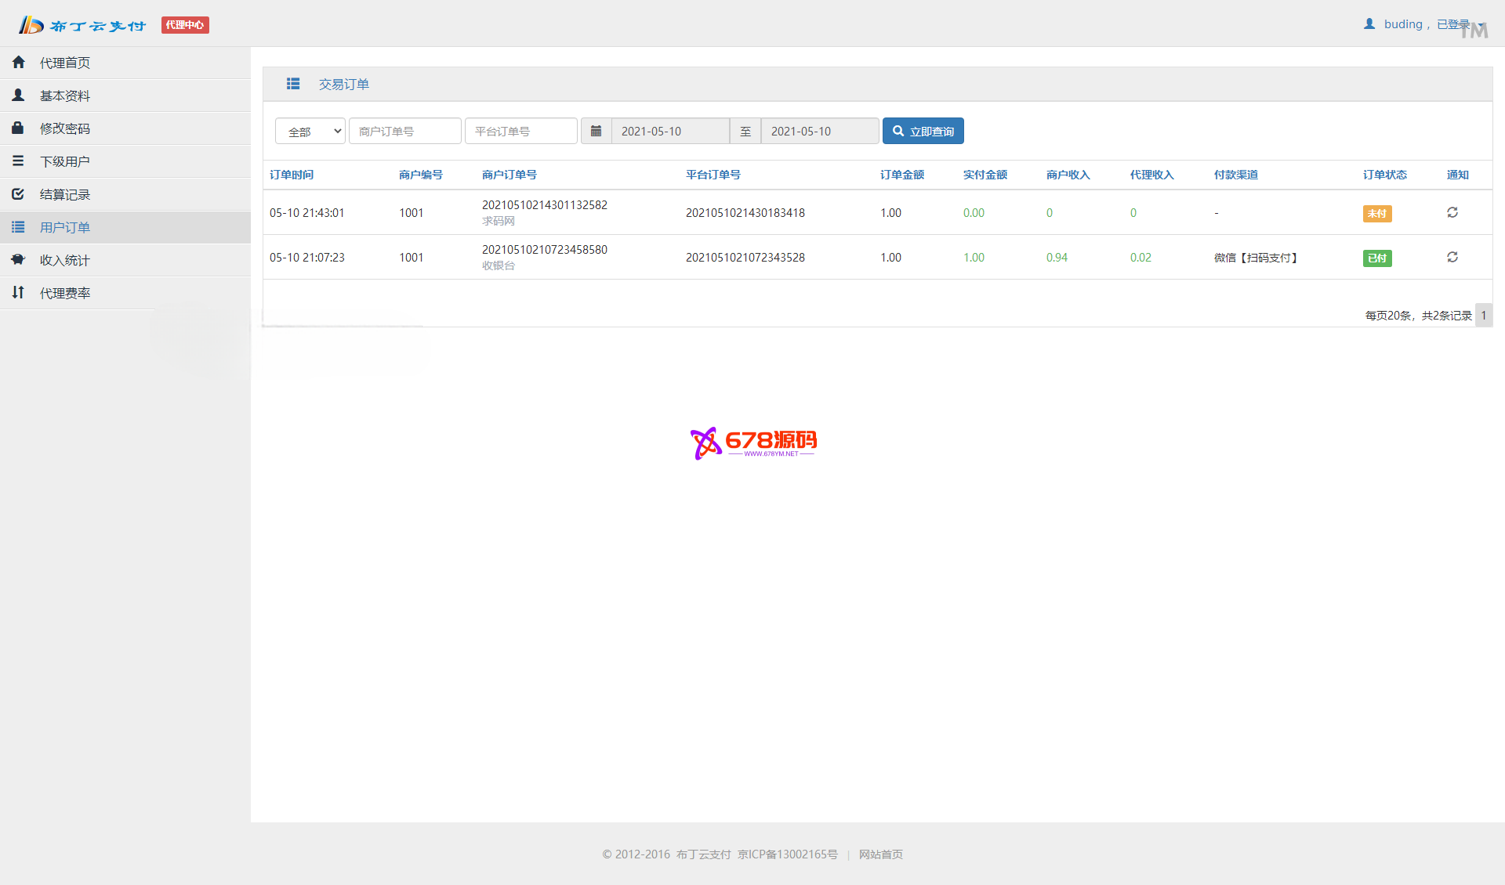Viewport: 1505px width, 885px height.
Task: Focus the 平台订单号 input field
Action: (x=520, y=131)
